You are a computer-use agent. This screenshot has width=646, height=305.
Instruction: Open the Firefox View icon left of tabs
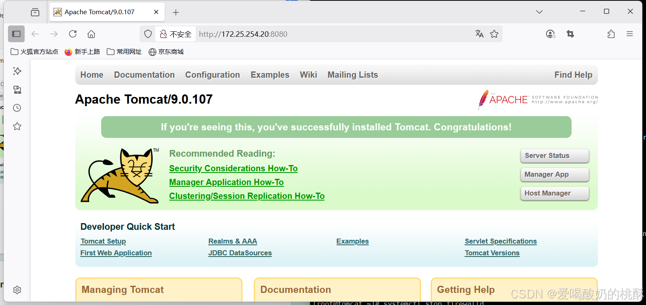(35, 12)
